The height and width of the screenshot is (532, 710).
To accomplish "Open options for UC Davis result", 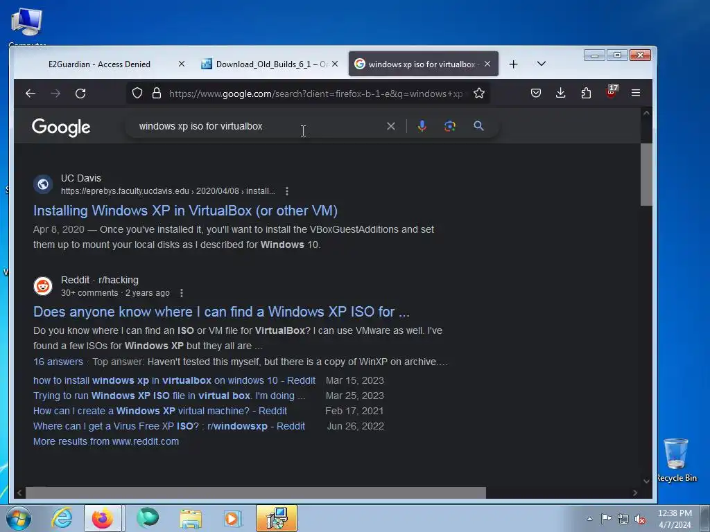I will 287,191.
